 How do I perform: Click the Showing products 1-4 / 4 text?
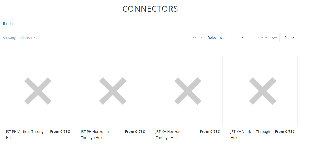coord(22,38)
